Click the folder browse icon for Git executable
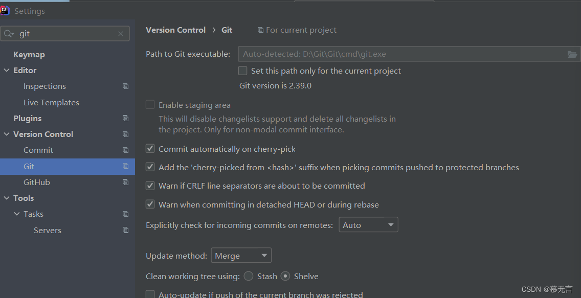Screen dimensions: 581x298 572,54
